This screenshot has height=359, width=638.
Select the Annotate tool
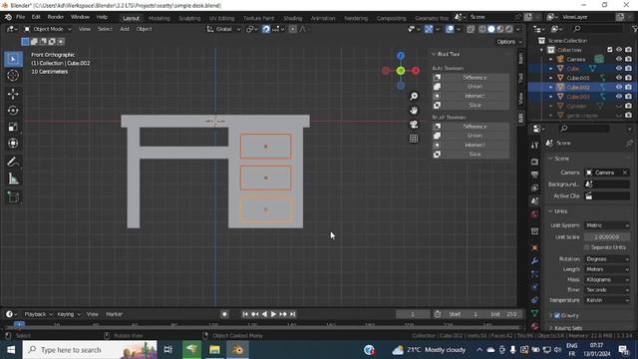coord(13,162)
